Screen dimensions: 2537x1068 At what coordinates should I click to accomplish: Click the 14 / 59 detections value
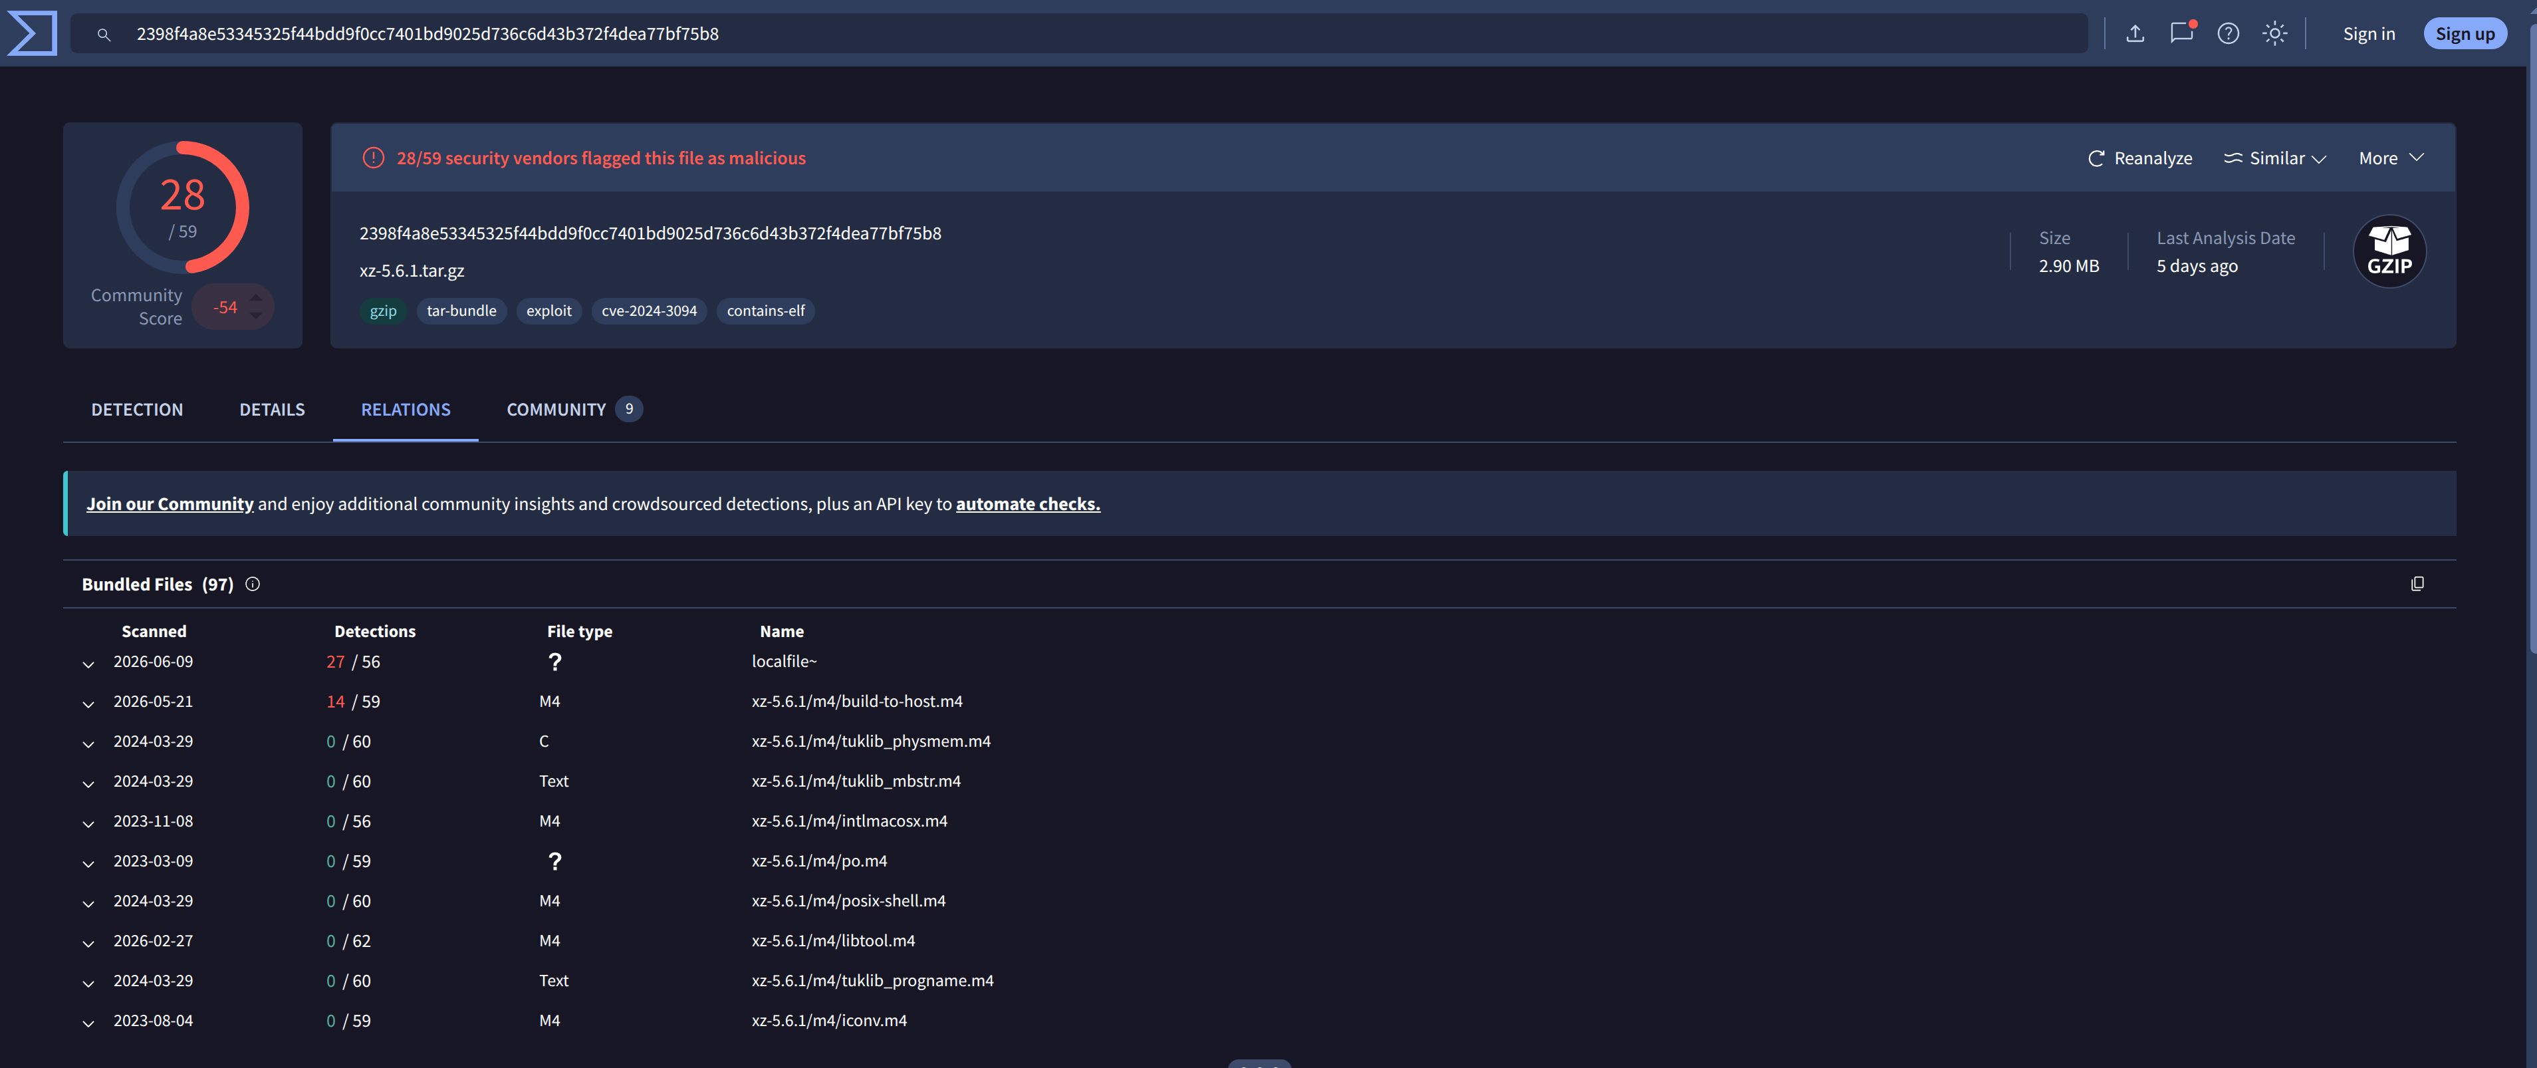352,702
